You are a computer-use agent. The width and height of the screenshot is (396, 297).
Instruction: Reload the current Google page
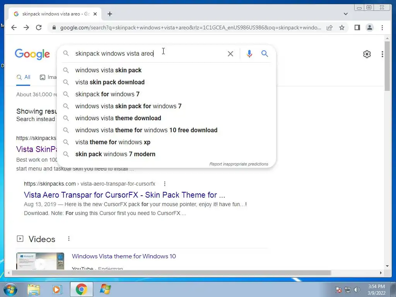39,27
